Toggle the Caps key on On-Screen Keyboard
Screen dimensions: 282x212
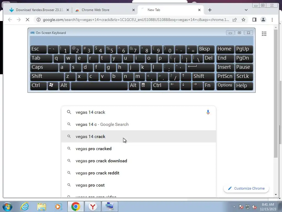pyautogui.click(x=44, y=68)
